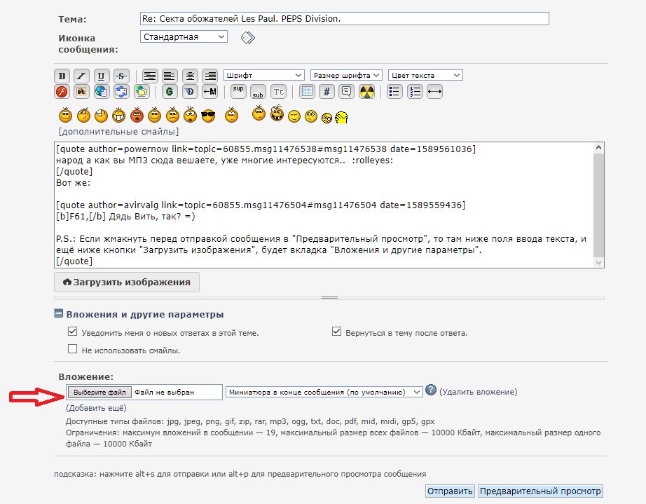Collapse Вложения и другие параметры section

click(59, 313)
